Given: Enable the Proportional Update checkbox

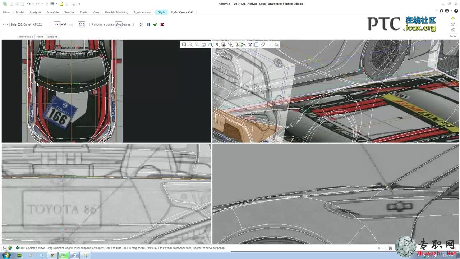Looking at the screenshot, I should (88, 24).
